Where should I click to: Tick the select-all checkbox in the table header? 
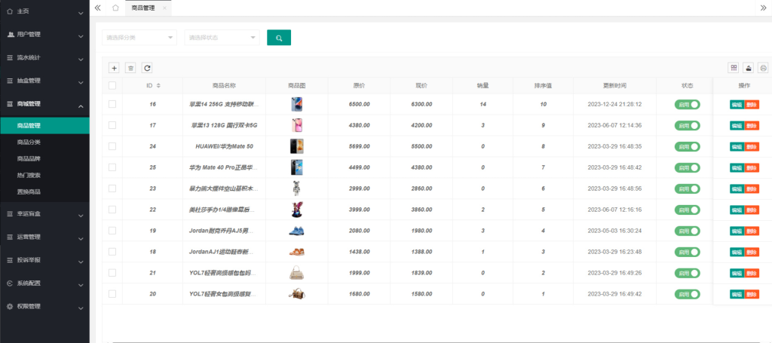tap(112, 86)
